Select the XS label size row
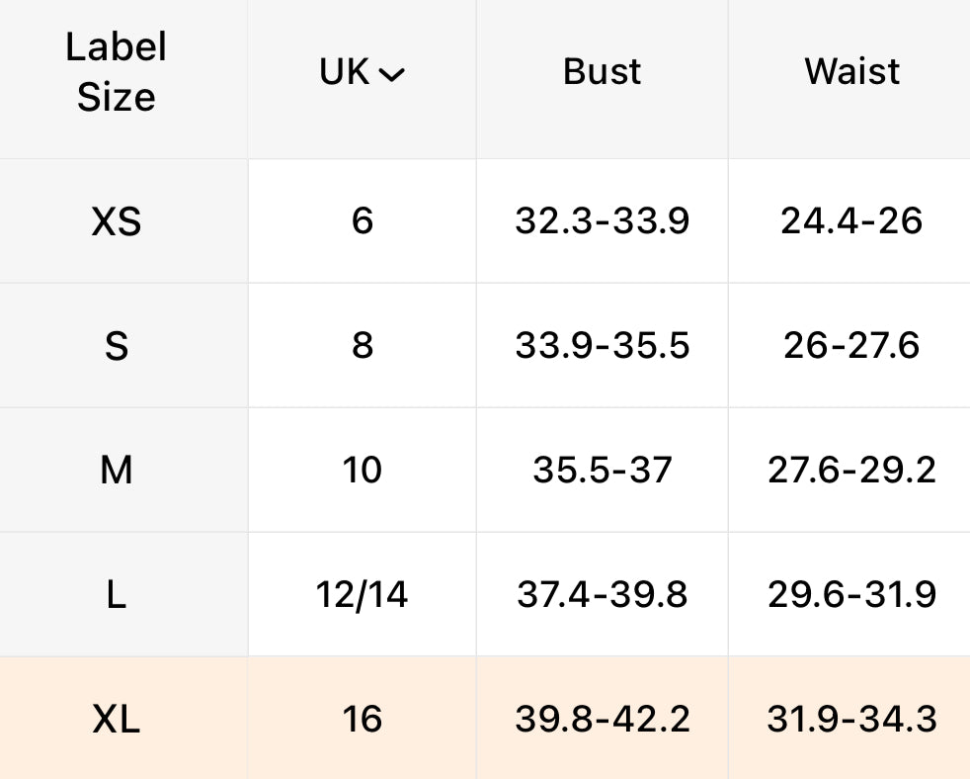The image size is (970, 779). click(117, 221)
